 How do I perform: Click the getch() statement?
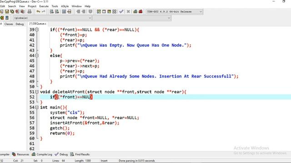pos(60,128)
